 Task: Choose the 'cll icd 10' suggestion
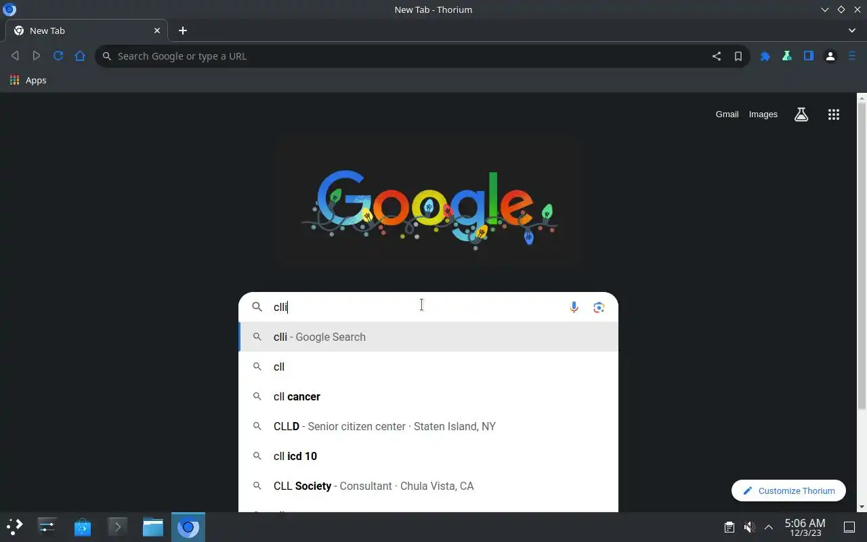pos(429,456)
